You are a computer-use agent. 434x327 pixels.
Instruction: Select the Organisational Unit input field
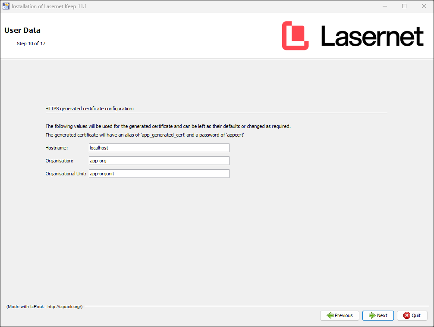pyautogui.click(x=159, y=174)
